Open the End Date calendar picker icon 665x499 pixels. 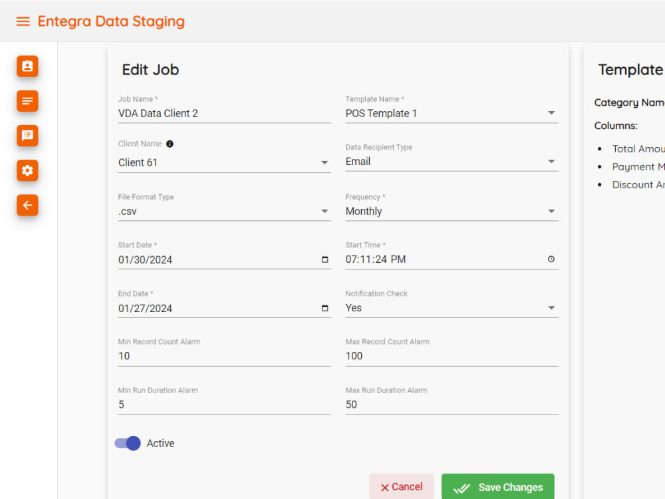click(325, 308)
